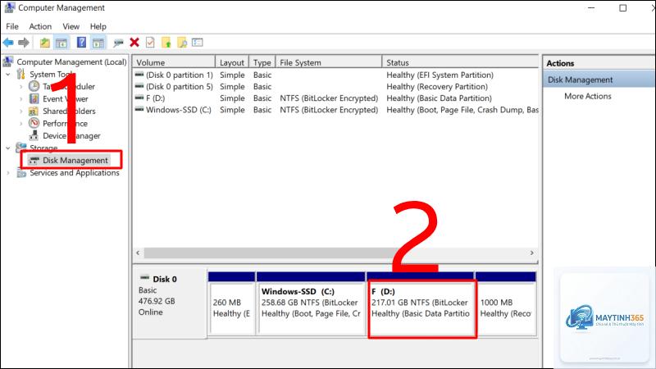Collapse the System Tools node
Viewport: 656px width, 369px height.
(x=8, y=74)
